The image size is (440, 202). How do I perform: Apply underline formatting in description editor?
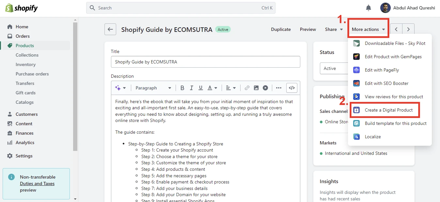201,88
